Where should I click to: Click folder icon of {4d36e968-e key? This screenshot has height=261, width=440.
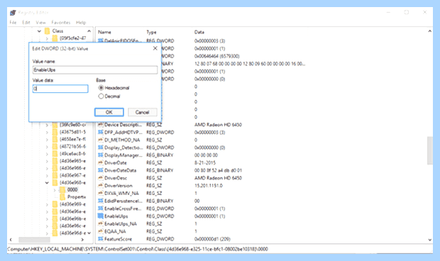(x=55, y=182)
